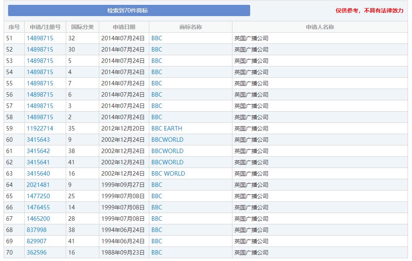Open 14898715 link in row 57

pos(40,106)
